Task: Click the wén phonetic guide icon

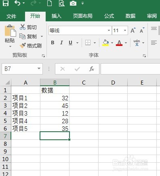Action: click(137, 43)
